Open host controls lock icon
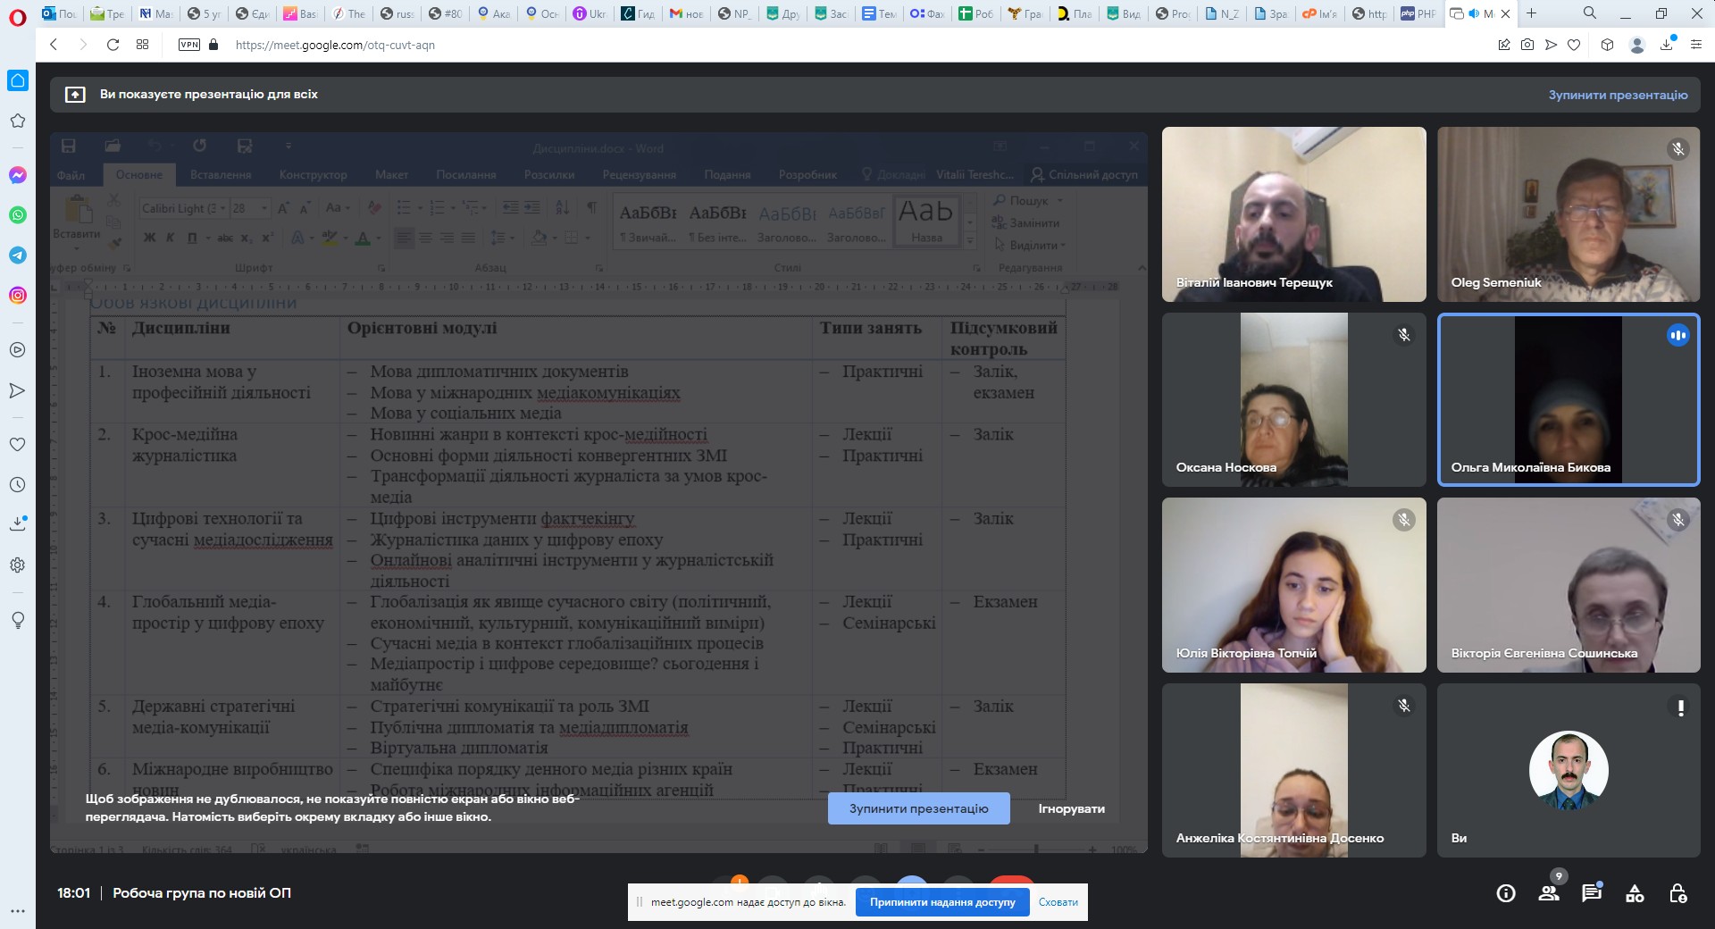Screen dimensions: 1715x929 1677,893
